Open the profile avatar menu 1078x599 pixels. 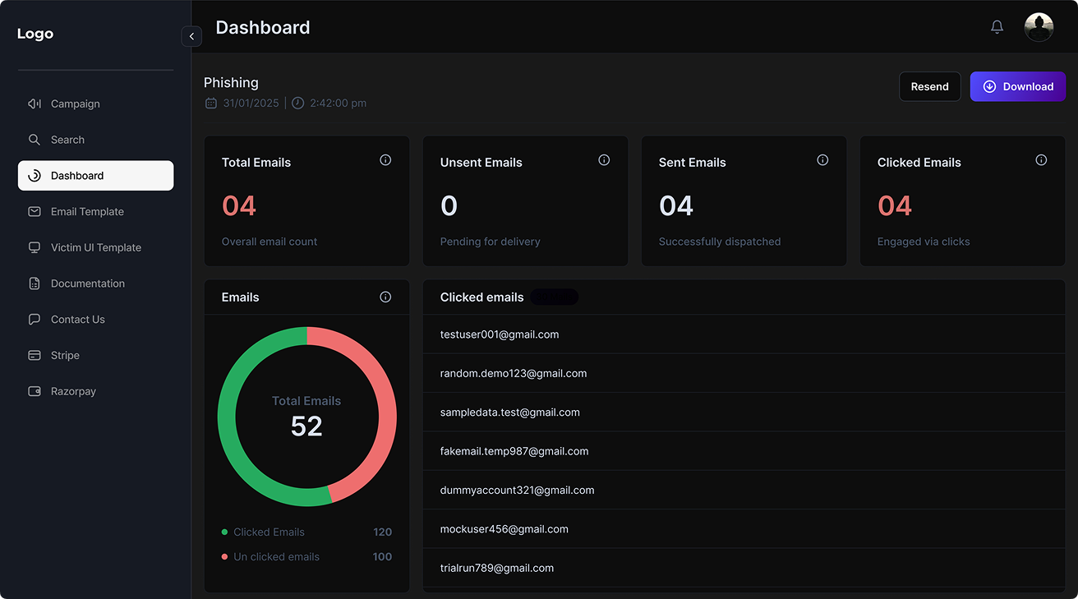pyautogui.click(x=1039, y=26)
